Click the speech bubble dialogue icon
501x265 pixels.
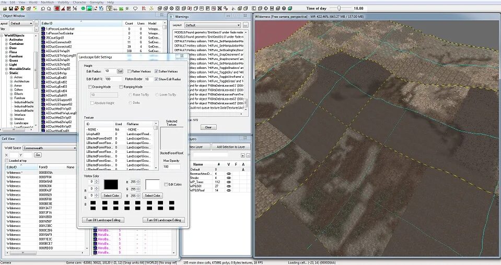[135, 9]
